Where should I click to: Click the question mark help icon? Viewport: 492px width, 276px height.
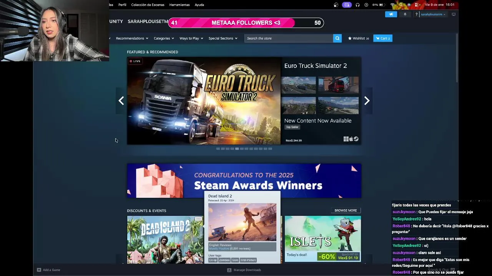point(416,14)
